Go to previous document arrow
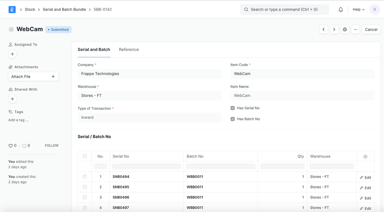 click(x=324, y=29)
